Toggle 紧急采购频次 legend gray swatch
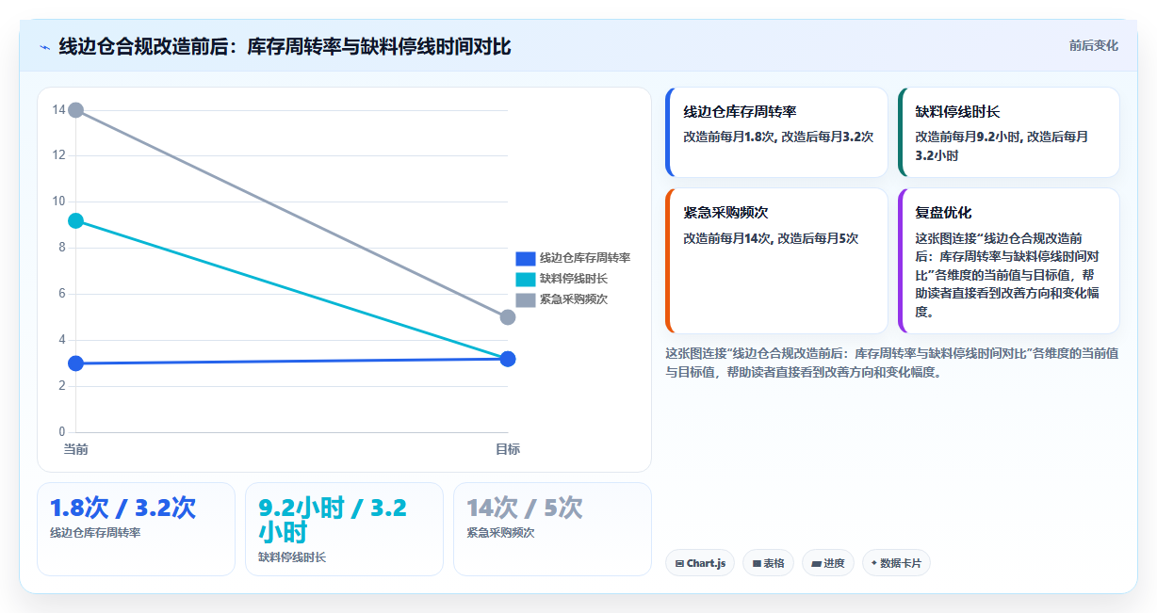Screen dimensions: 1157x613 [x=525, y=299]
